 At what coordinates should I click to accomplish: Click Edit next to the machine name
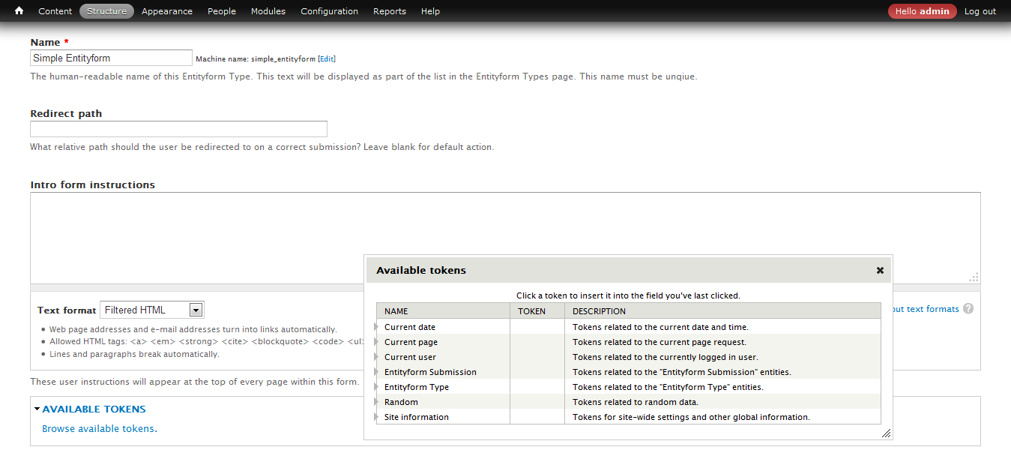[x=327, y=58]
